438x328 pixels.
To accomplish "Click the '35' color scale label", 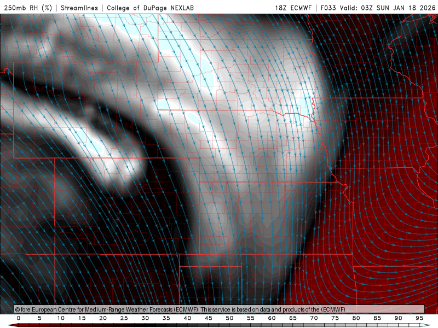I will pyautogui.click(x=166, y=318).
